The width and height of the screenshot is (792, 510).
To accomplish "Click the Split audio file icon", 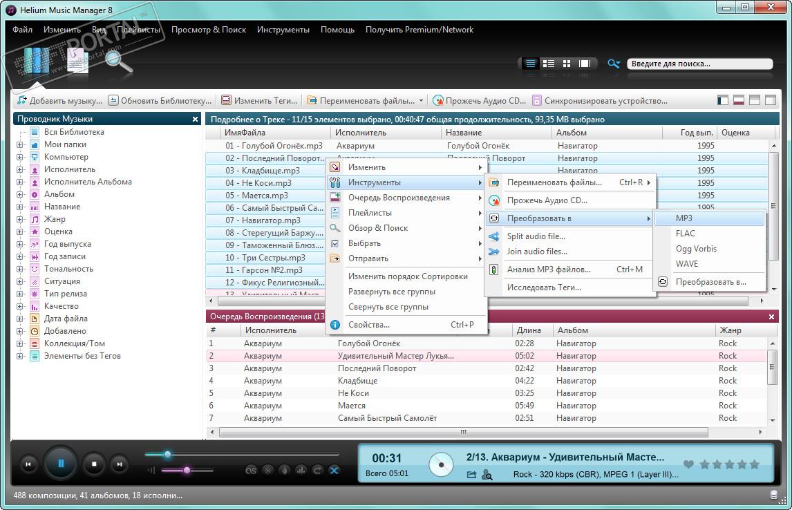I will point(494,236).
